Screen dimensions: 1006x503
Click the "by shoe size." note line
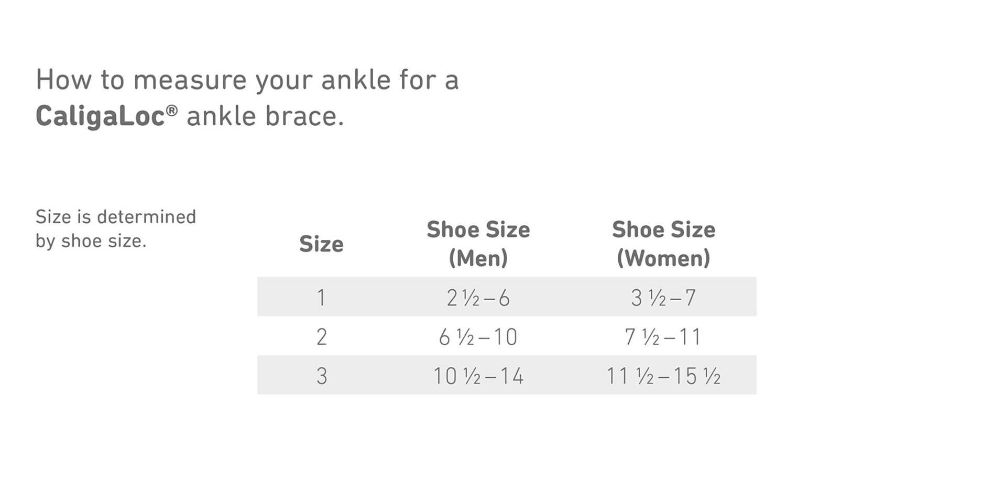click(x=91, y=241)
